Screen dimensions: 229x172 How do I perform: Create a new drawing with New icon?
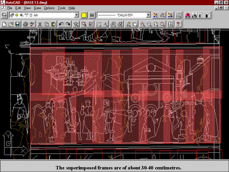[4, 24]
